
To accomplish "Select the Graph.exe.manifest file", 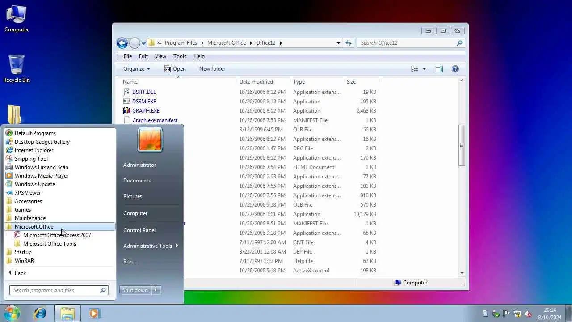I will click(155, 120).
